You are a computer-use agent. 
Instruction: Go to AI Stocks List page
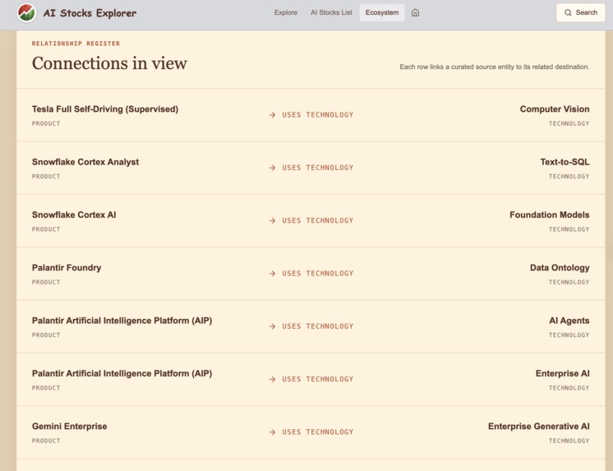(331, 12)
